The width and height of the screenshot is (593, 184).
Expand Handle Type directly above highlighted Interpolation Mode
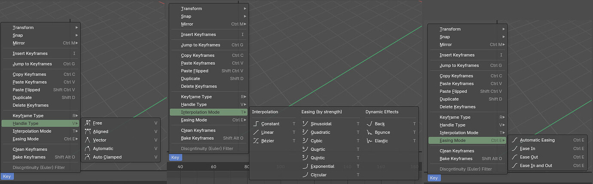[x=209, y=104]
